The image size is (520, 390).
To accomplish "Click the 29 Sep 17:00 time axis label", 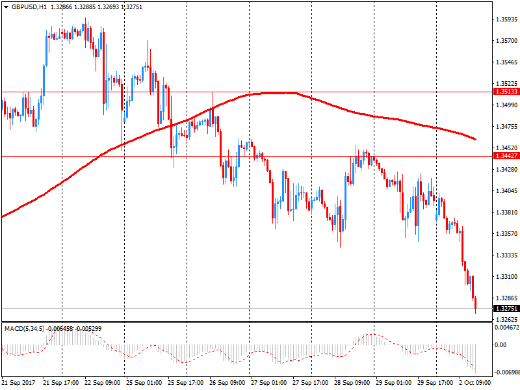I will click(435, 383).
